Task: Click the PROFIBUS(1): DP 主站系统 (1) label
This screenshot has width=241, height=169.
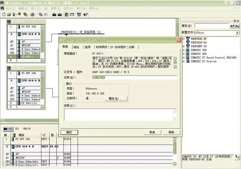Action: [81, 32]
